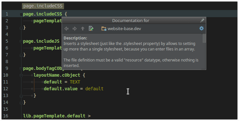
Task: Click the 'Documentation for' popup title
Action: (x=131, y=20)
